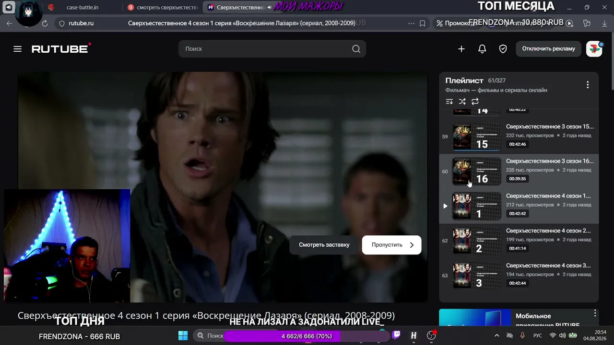Open the notifications bell
The height and width of the screenshot is (345, 614).
click(x=482, y=49)
